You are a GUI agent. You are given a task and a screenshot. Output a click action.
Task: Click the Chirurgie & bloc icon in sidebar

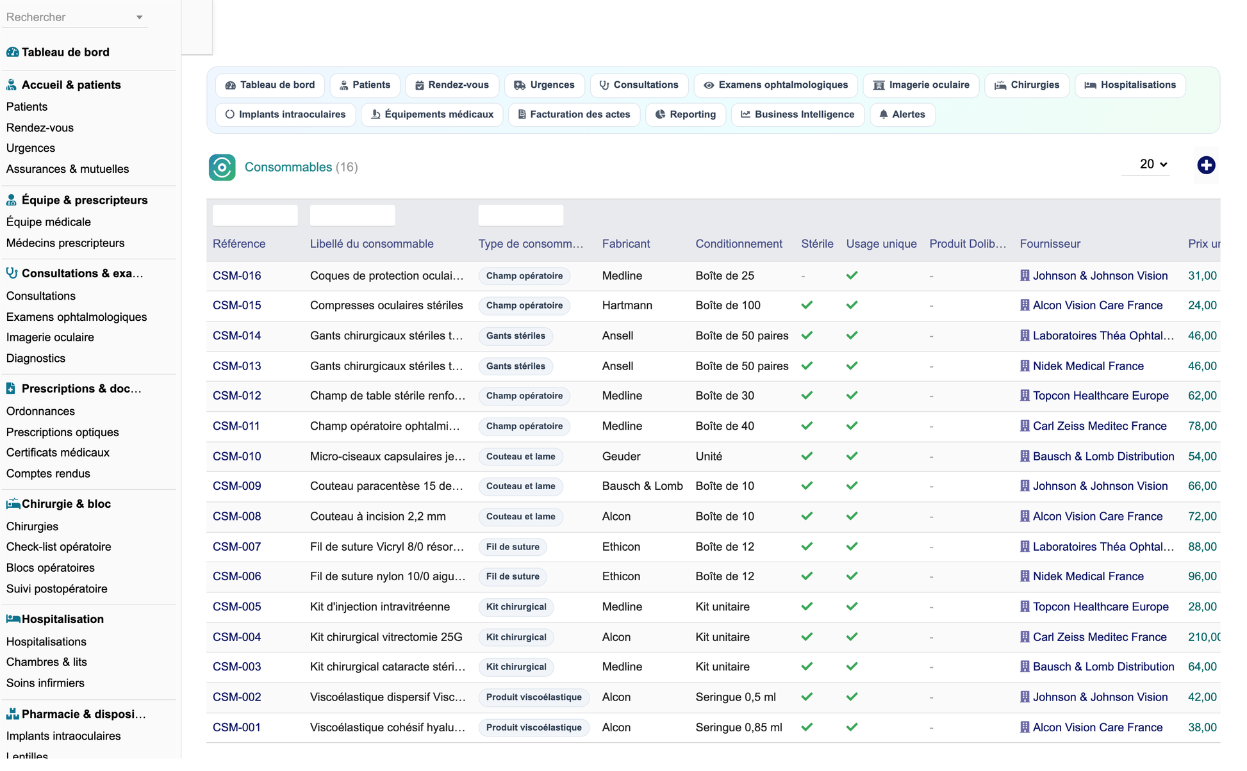point(13,503)
